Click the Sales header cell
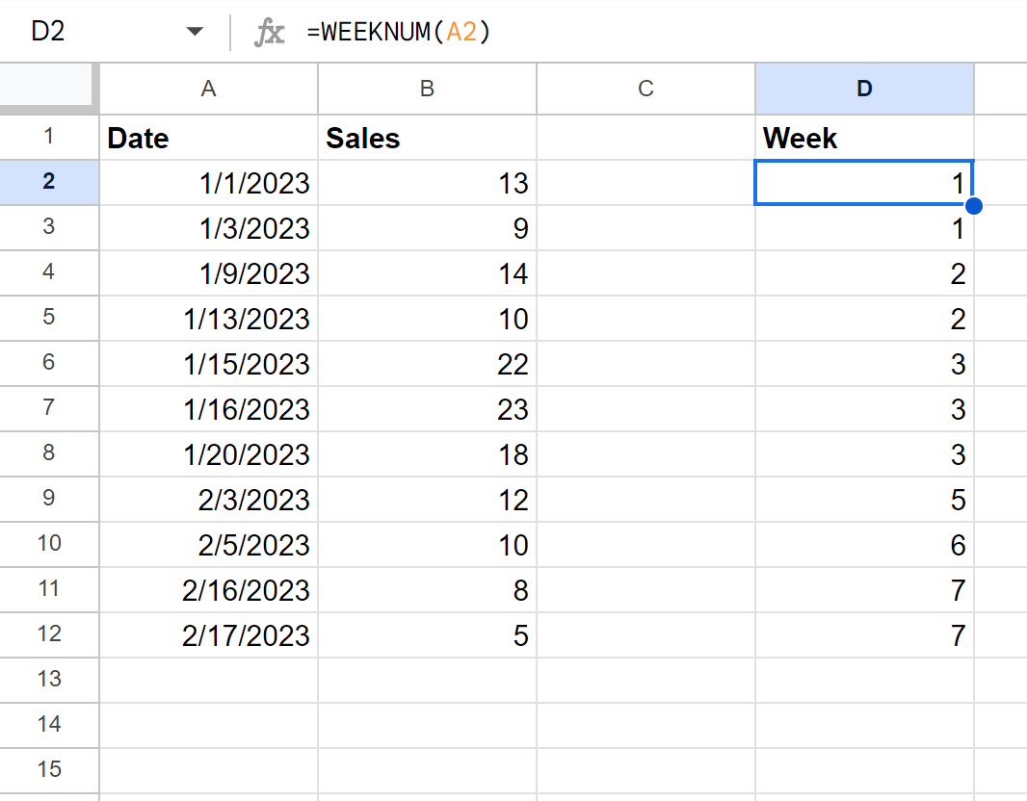The height and width of the screenshot is (801, 1027). 427,138
